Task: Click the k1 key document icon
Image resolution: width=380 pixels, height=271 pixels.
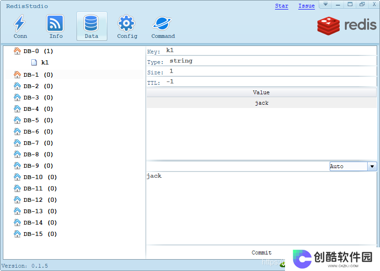Action: 34,63
